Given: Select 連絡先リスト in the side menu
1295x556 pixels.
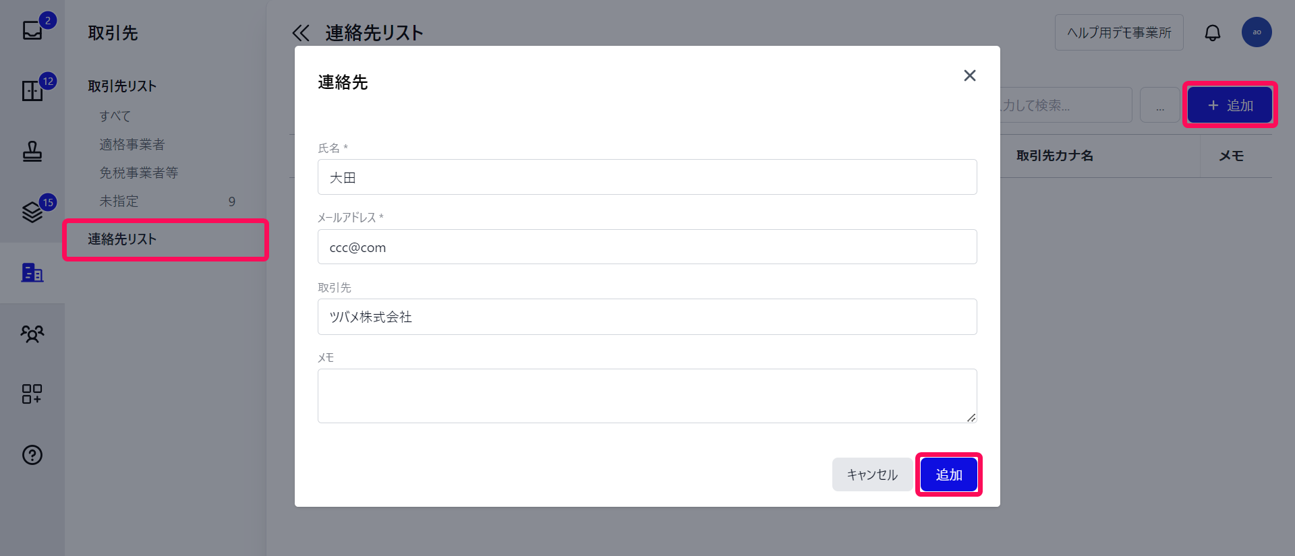Looking at the screenshot, I should (x=123, y=239).
